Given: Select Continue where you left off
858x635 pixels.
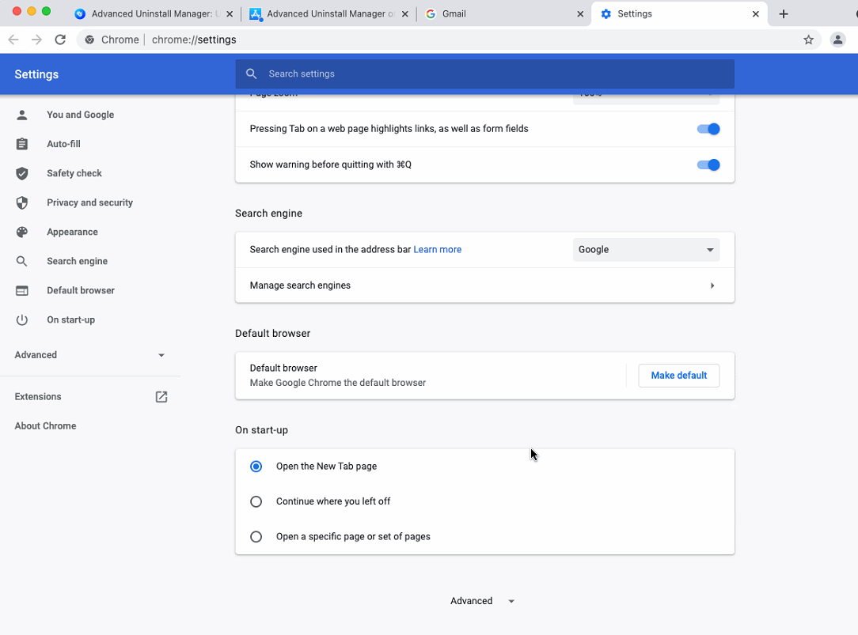Looking at the screenshot, I should (256, 501).
